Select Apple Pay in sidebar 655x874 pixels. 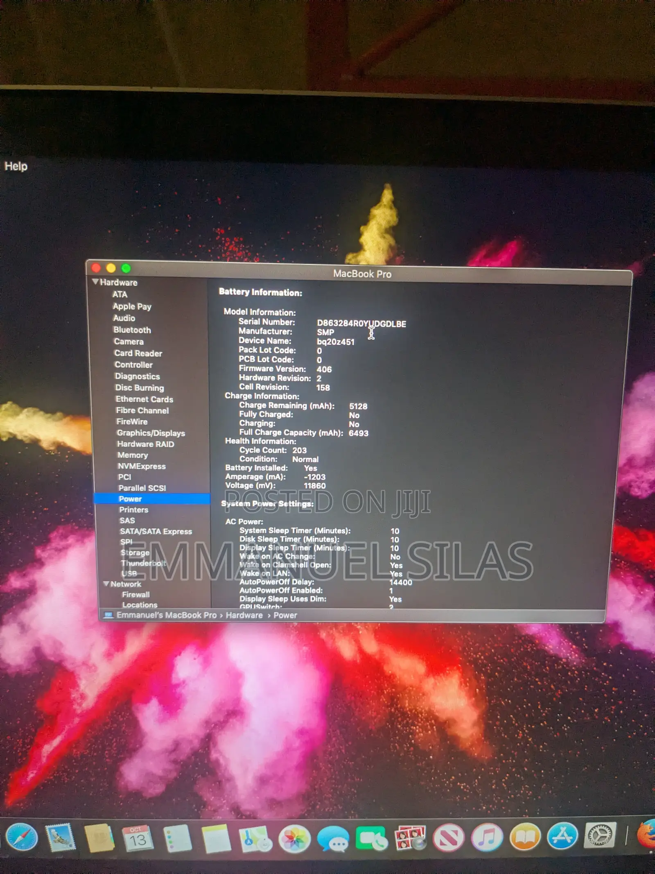(132, 306)
